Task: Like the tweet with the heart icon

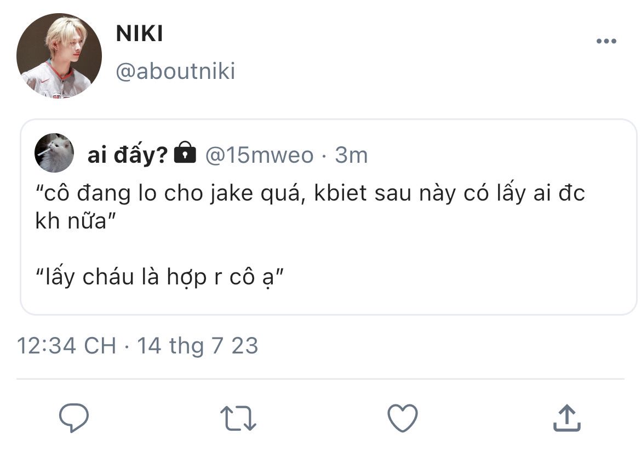Action: [x=403, y=418]
